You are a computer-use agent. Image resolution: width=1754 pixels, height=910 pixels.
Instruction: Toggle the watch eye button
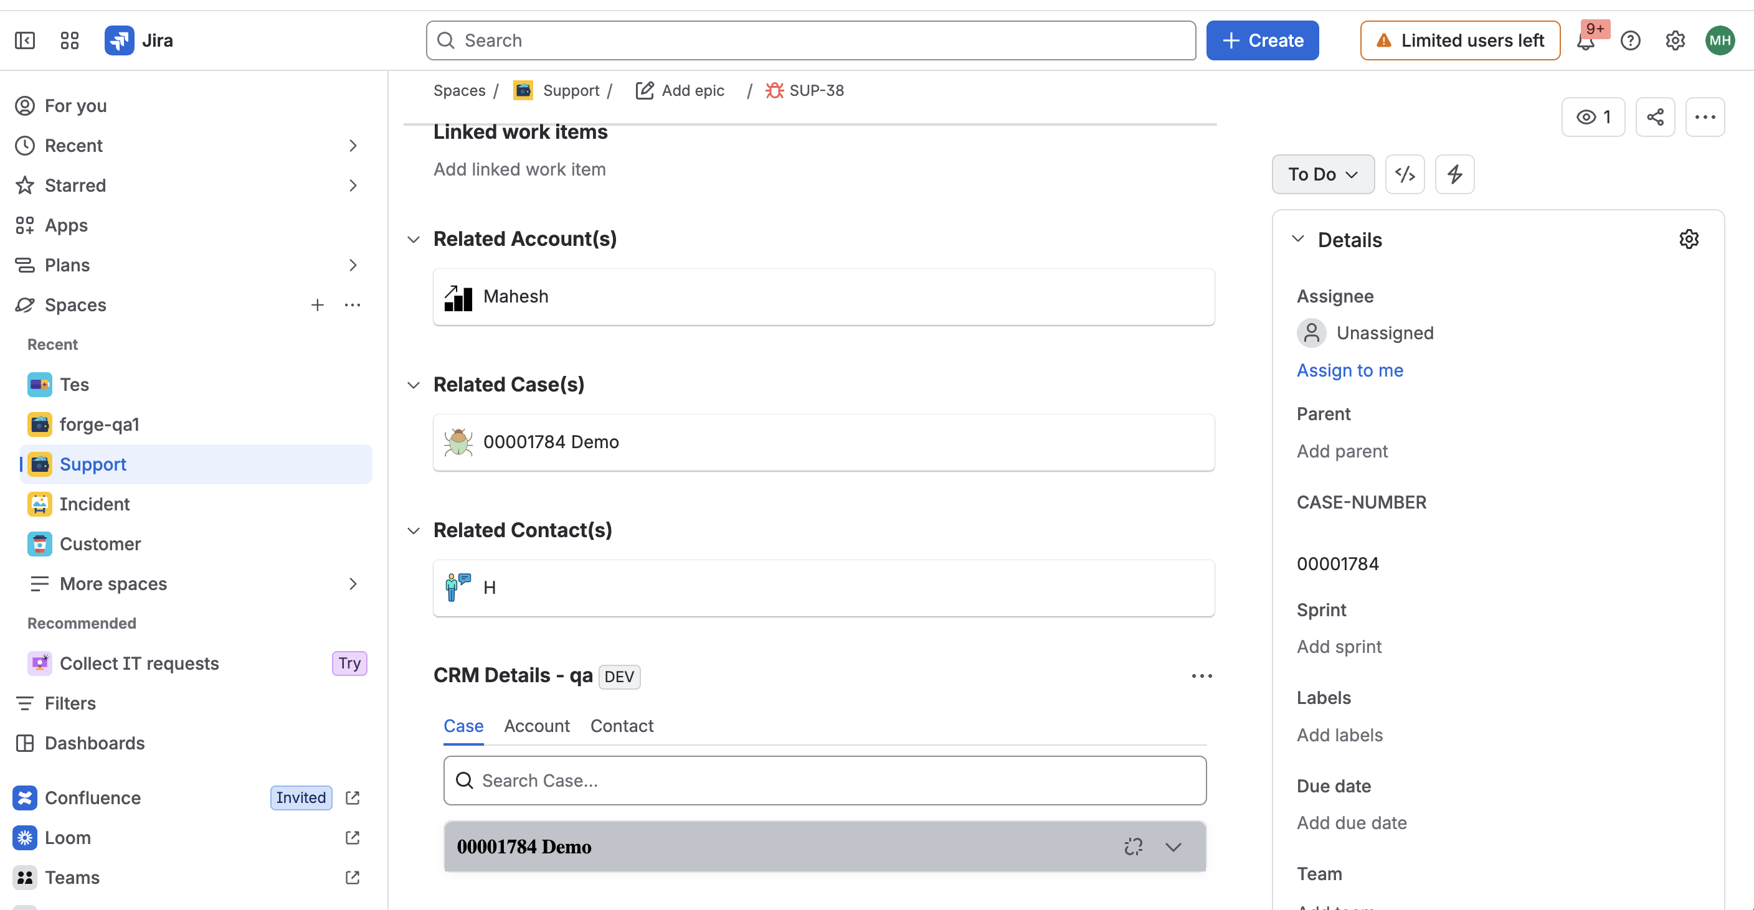pos(1593,117)
